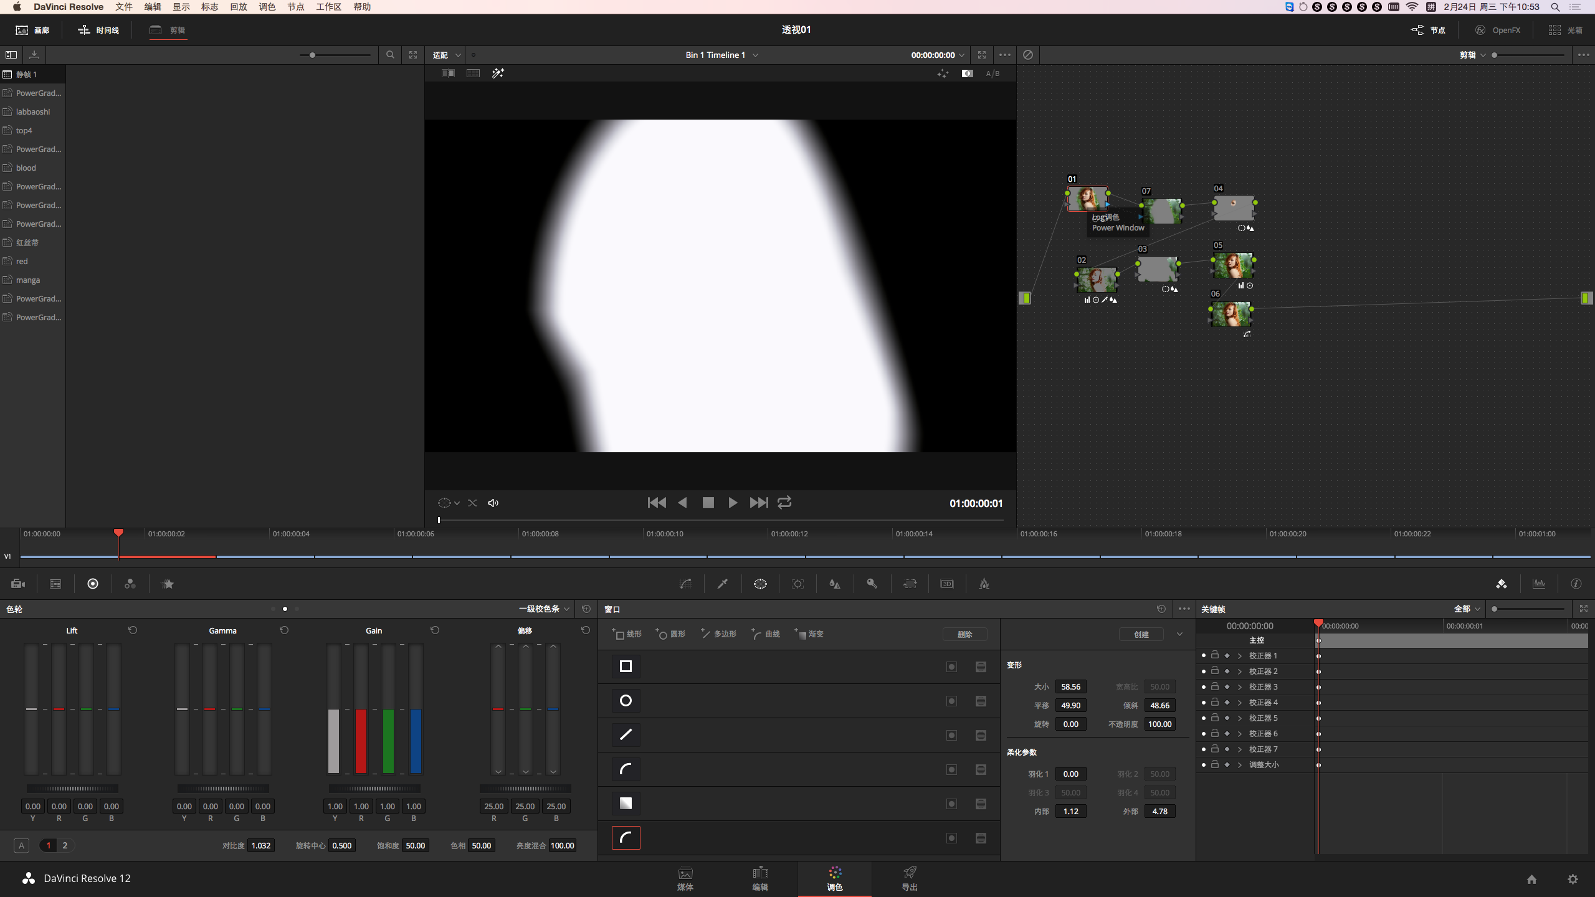Open the Power Window palette icon
The width and height of the screenshot is (1595, 897).
pos(760,584)
